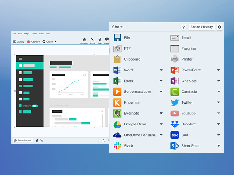Share to Excel using its icon
The width and height of the screenshot is (234, 175).
[x=117, y=81]
